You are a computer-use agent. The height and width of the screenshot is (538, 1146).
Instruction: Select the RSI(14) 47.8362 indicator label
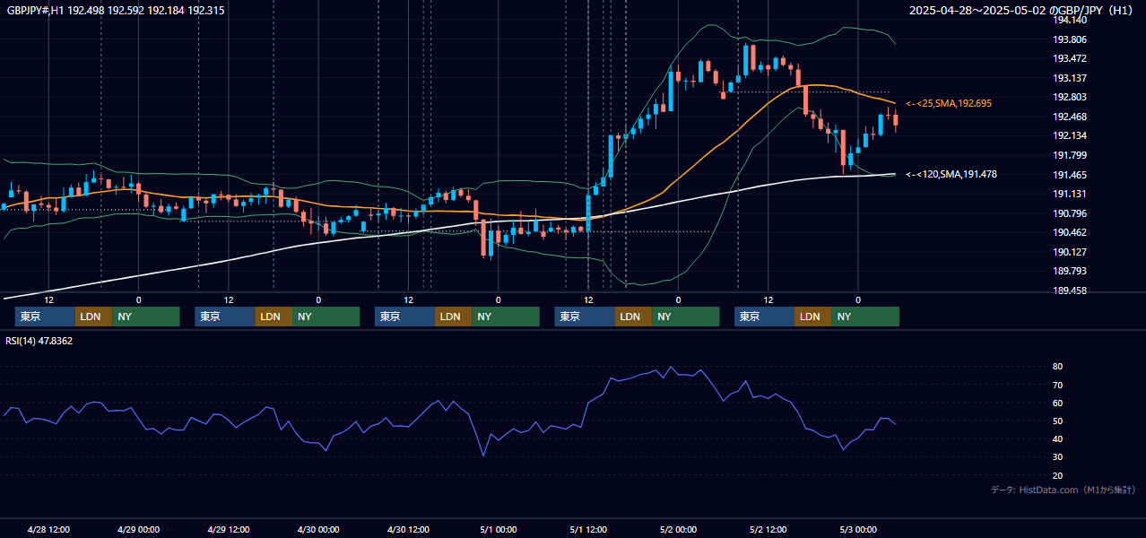point(39,342)
